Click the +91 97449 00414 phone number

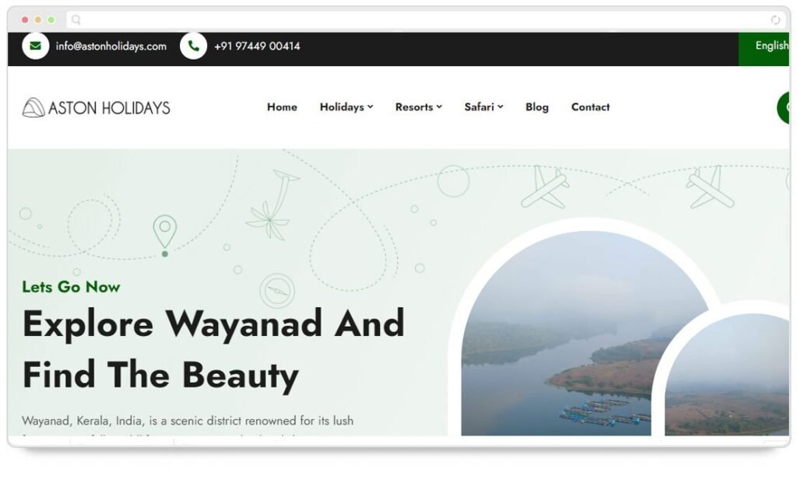tap(257, 46)
